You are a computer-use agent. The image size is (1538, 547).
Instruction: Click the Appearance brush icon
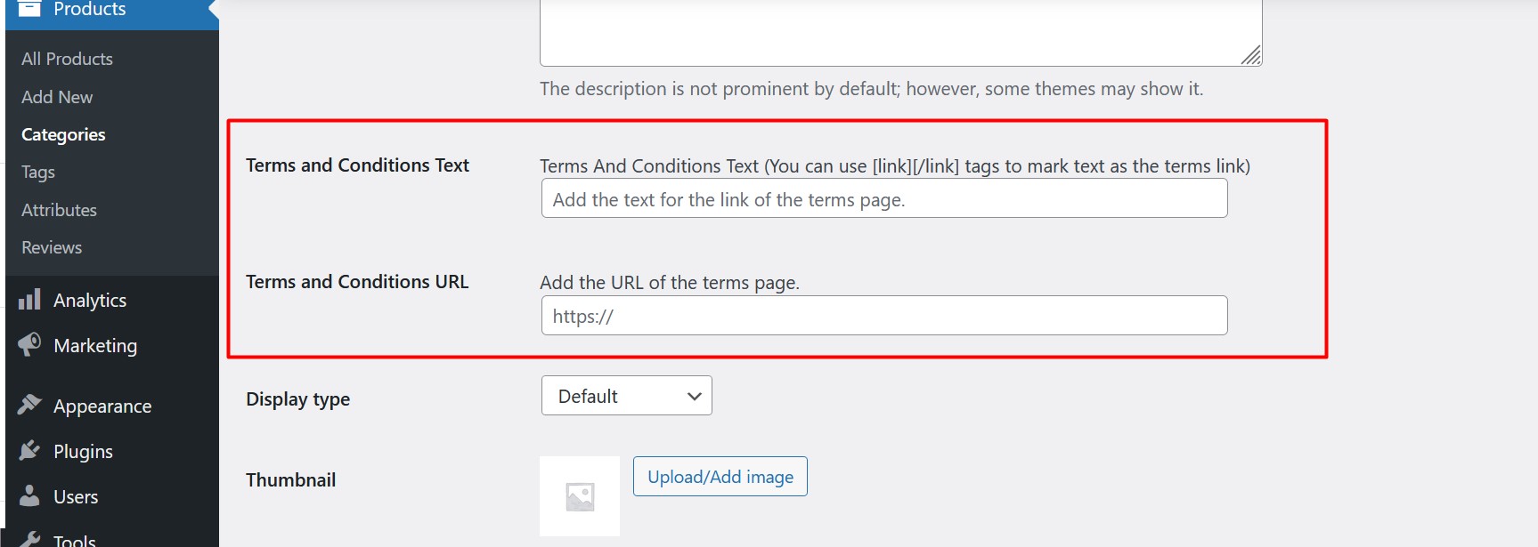coord(29,405)
